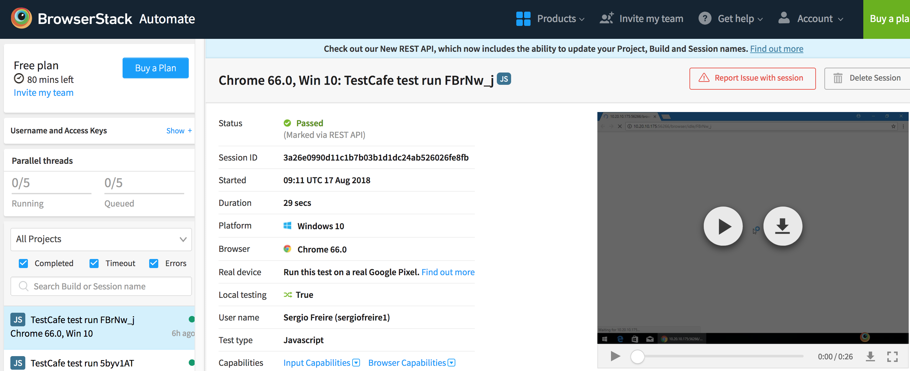Click the large download button on video

pos(783,226)
